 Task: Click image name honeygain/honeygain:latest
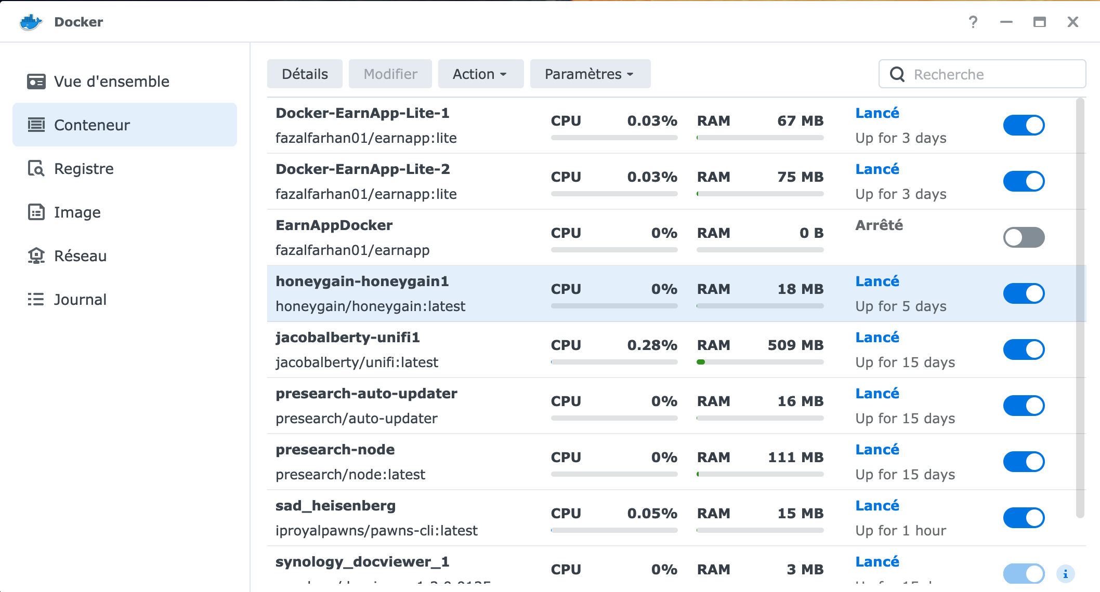pyautogui.click(x=370, y=306)
